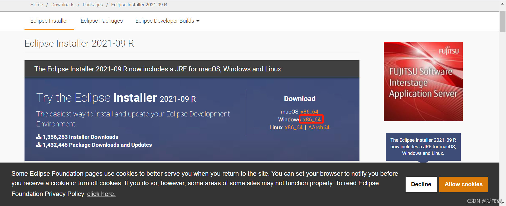Click the JRE announcement box under ad
The image size is (506, 206).
(423, 147)
